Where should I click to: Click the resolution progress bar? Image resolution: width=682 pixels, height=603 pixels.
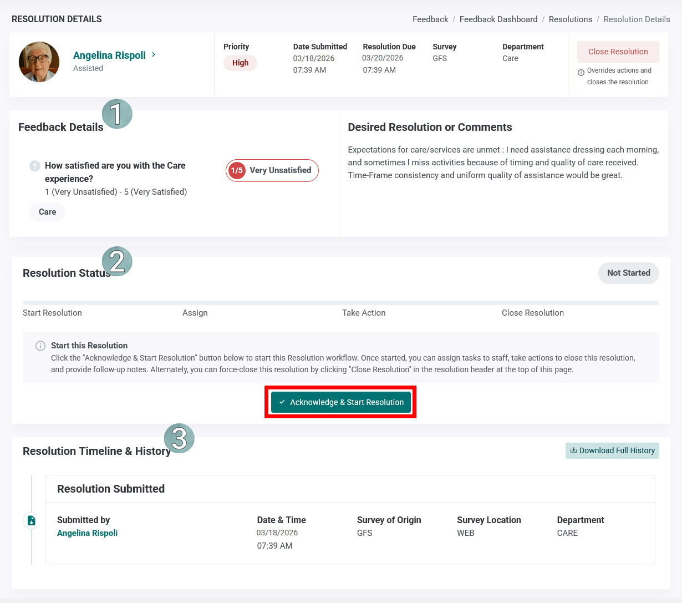(340, 303)
